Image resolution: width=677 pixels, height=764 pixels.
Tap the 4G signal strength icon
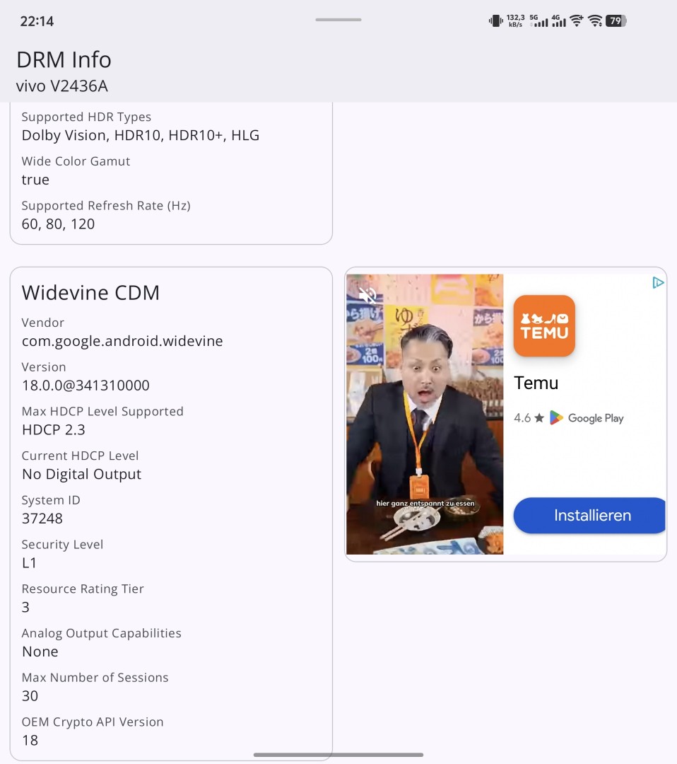point(558,21)
